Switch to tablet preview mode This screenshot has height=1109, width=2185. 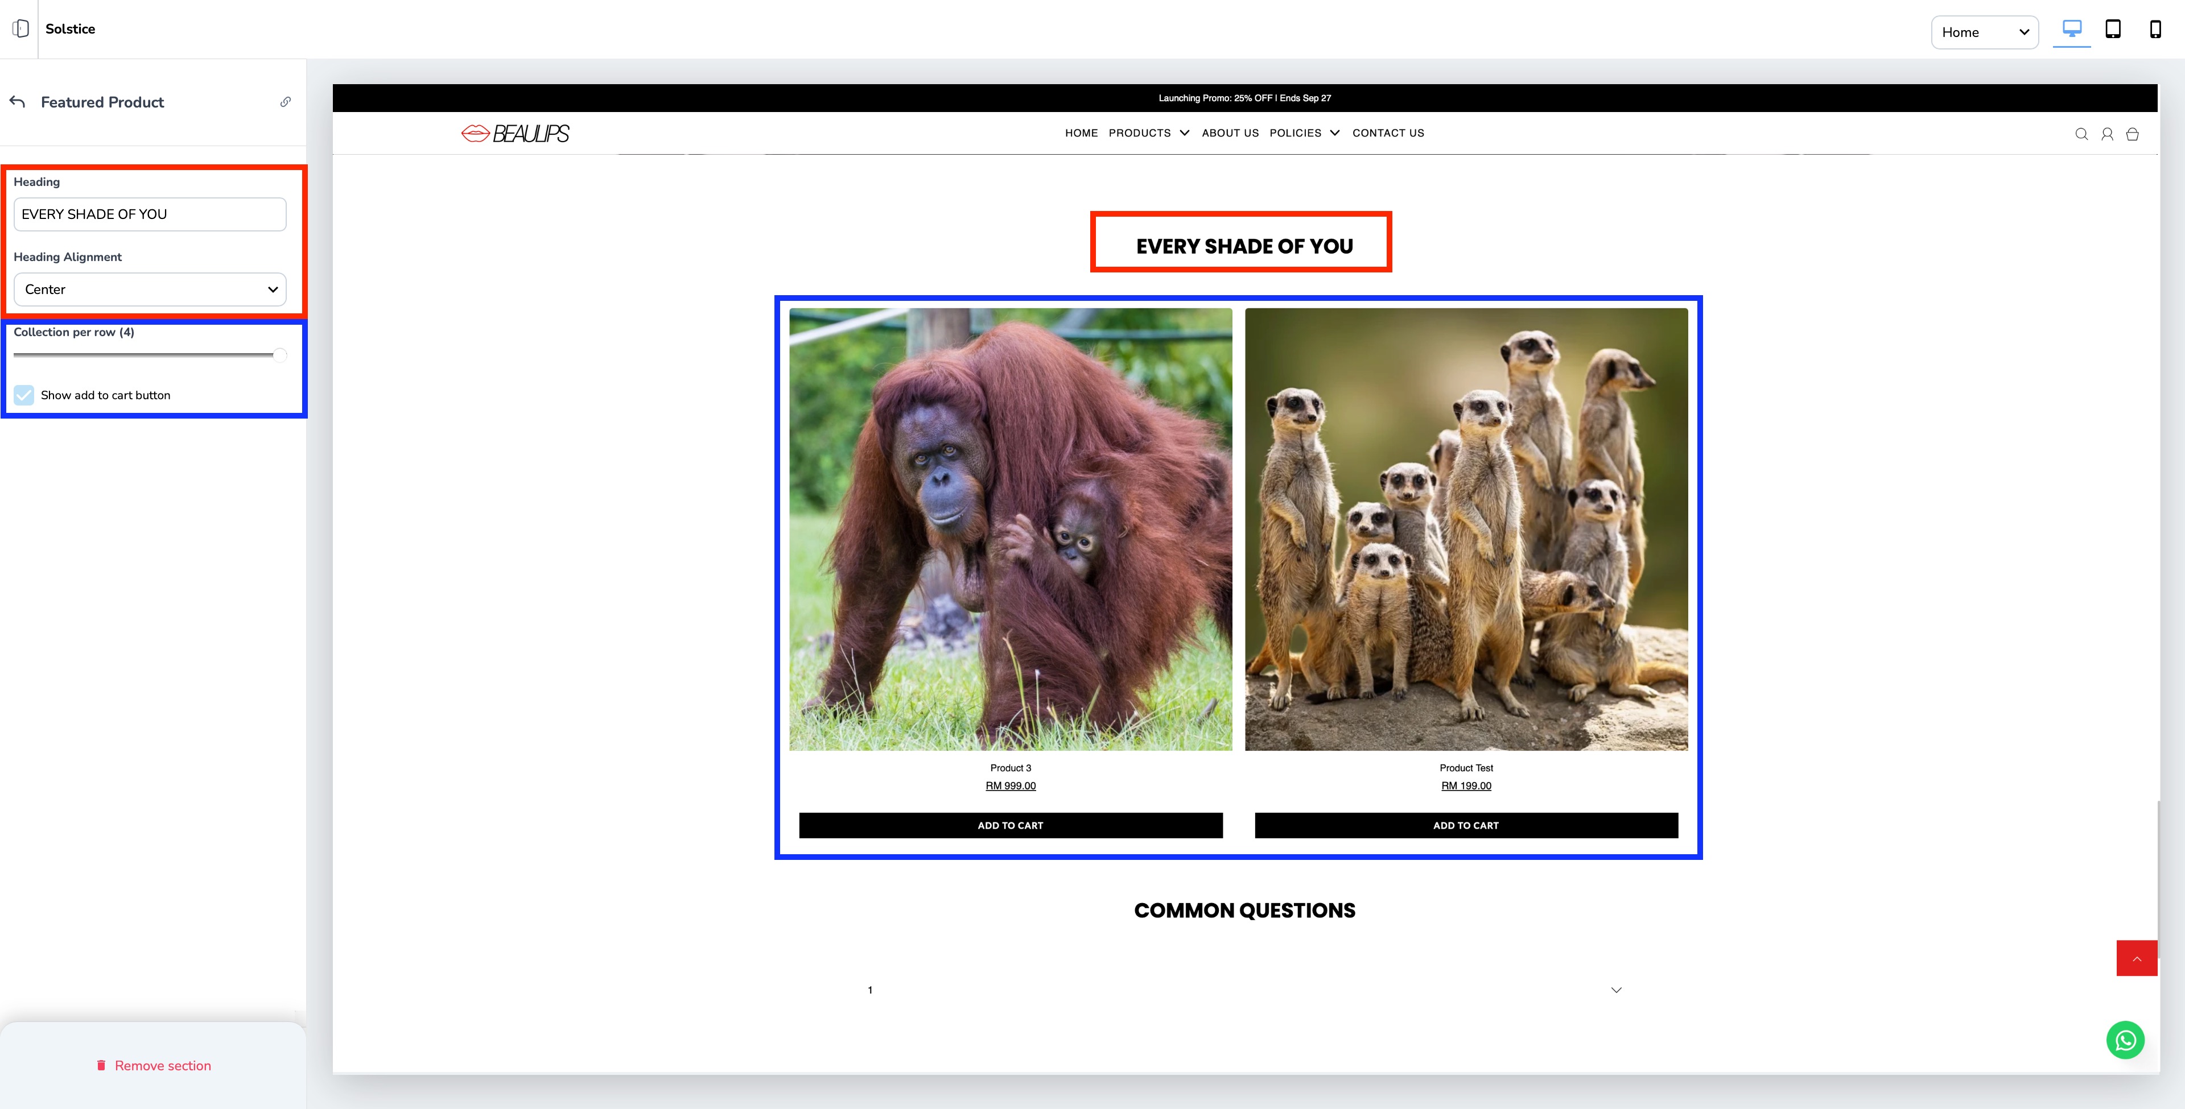coord(2113,30)
